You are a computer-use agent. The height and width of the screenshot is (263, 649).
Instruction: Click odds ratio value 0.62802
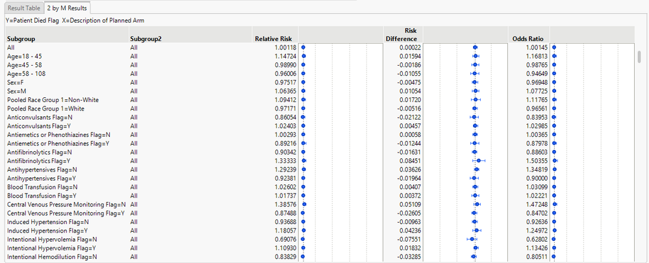pos(537,239)
